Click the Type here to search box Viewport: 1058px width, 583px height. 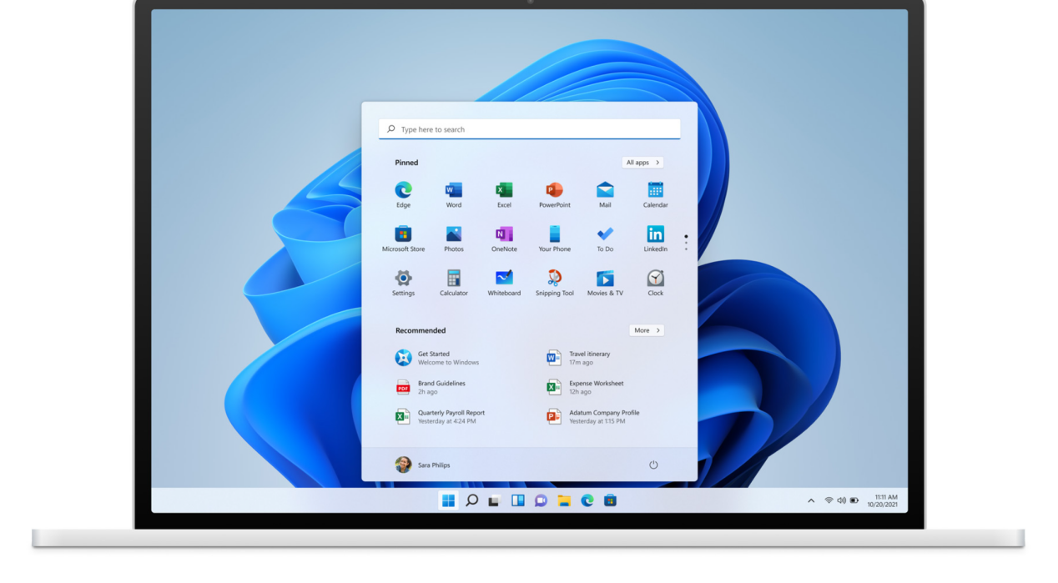[530, 129]
